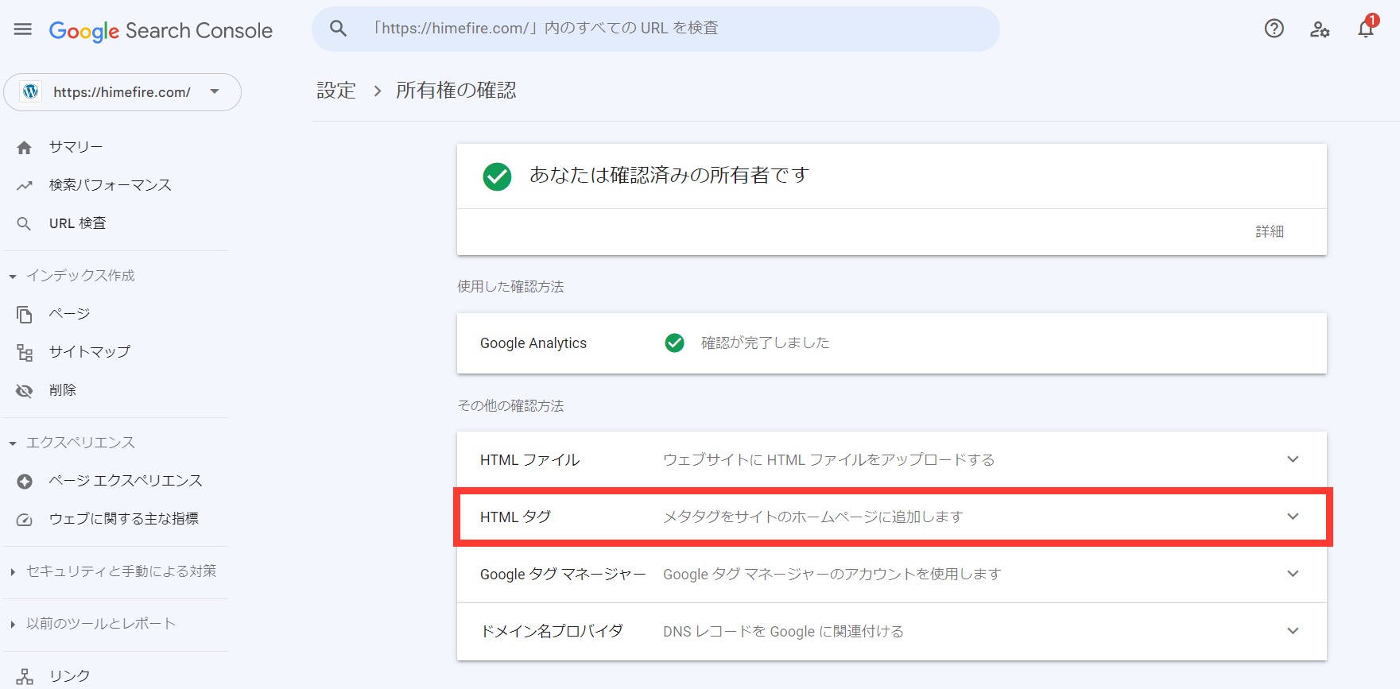
Task: Click the https://himefire.com/ property text
Action: [x=122, y=92]
